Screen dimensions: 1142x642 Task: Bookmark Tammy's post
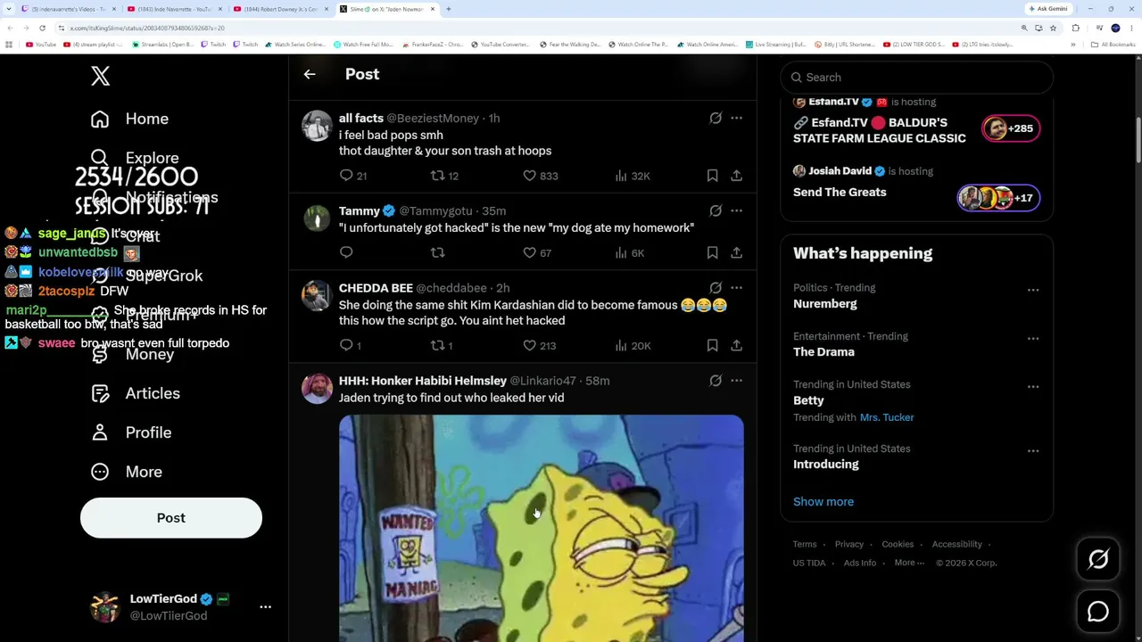click(x=712, y=252)
